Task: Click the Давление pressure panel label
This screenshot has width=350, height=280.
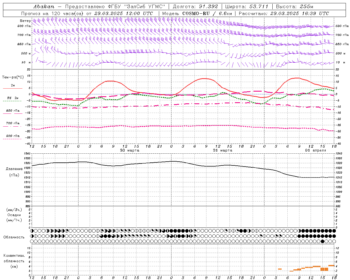Action: (x=14, y=169)
